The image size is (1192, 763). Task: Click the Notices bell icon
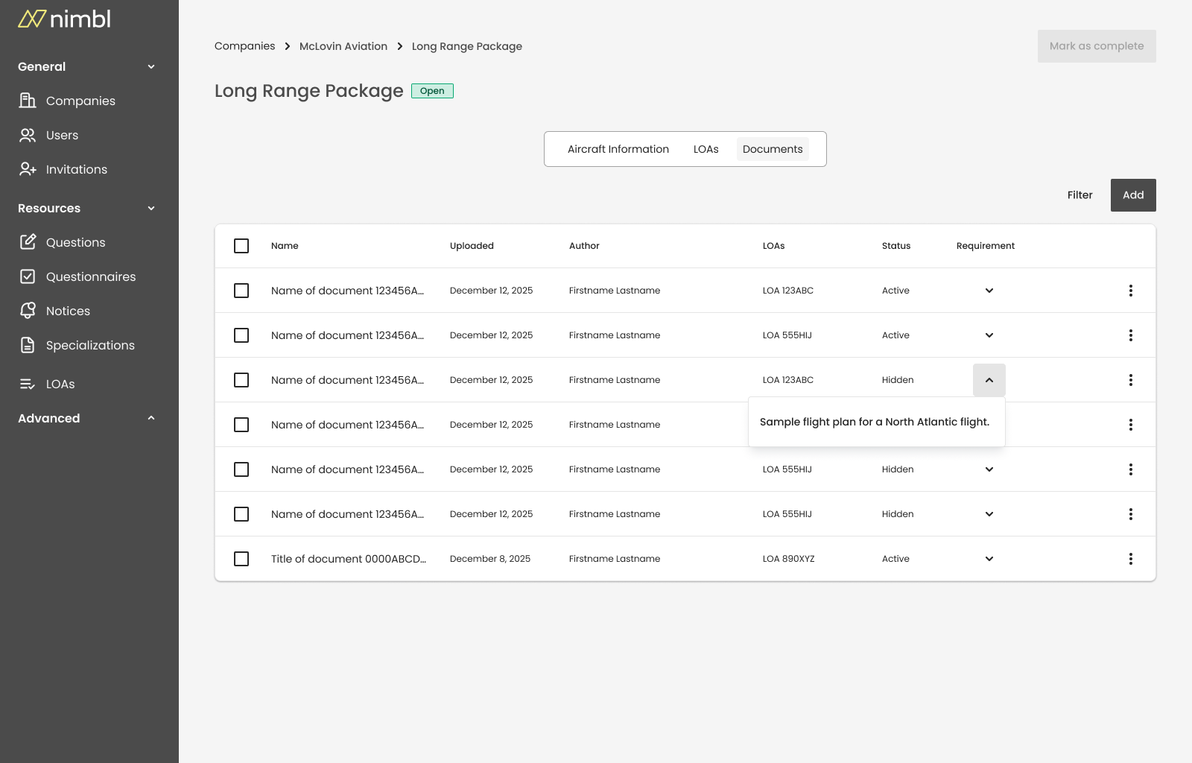click(28, 311)
